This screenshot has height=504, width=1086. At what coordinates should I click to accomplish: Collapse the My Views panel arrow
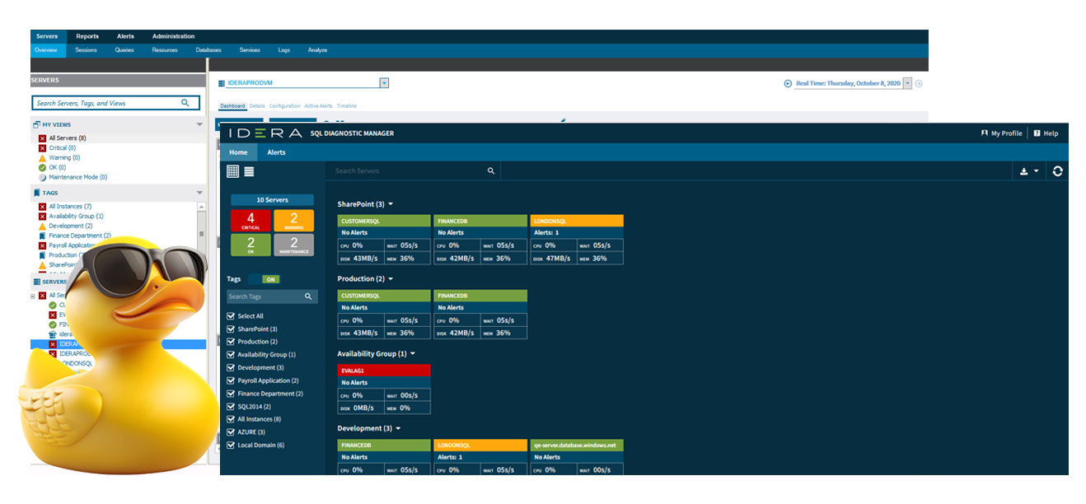click(199, 124)
